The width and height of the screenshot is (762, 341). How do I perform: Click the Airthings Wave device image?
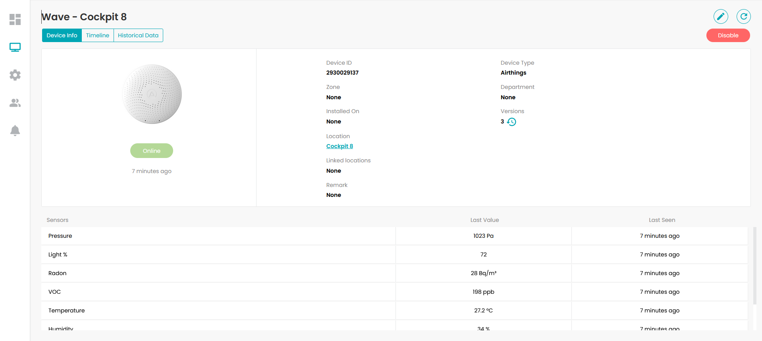tap(152, 94)
